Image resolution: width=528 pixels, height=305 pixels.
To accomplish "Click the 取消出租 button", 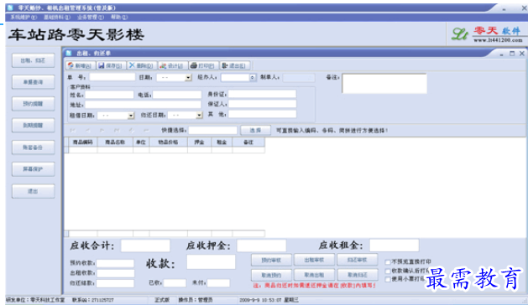I will pos(314,275).
